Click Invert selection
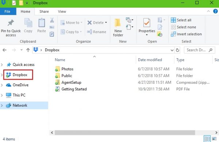The height and width of the screenshot is (142, 219). (186, 34)
